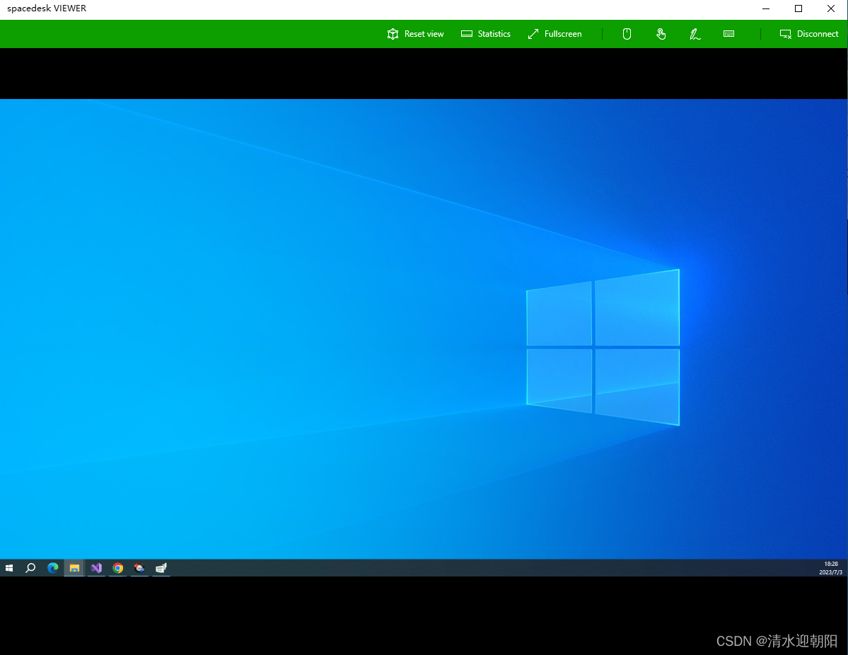Toggle touch input hand icon
Image resolution: width=848 pixels, height=655 pixels.
(661, 33)
